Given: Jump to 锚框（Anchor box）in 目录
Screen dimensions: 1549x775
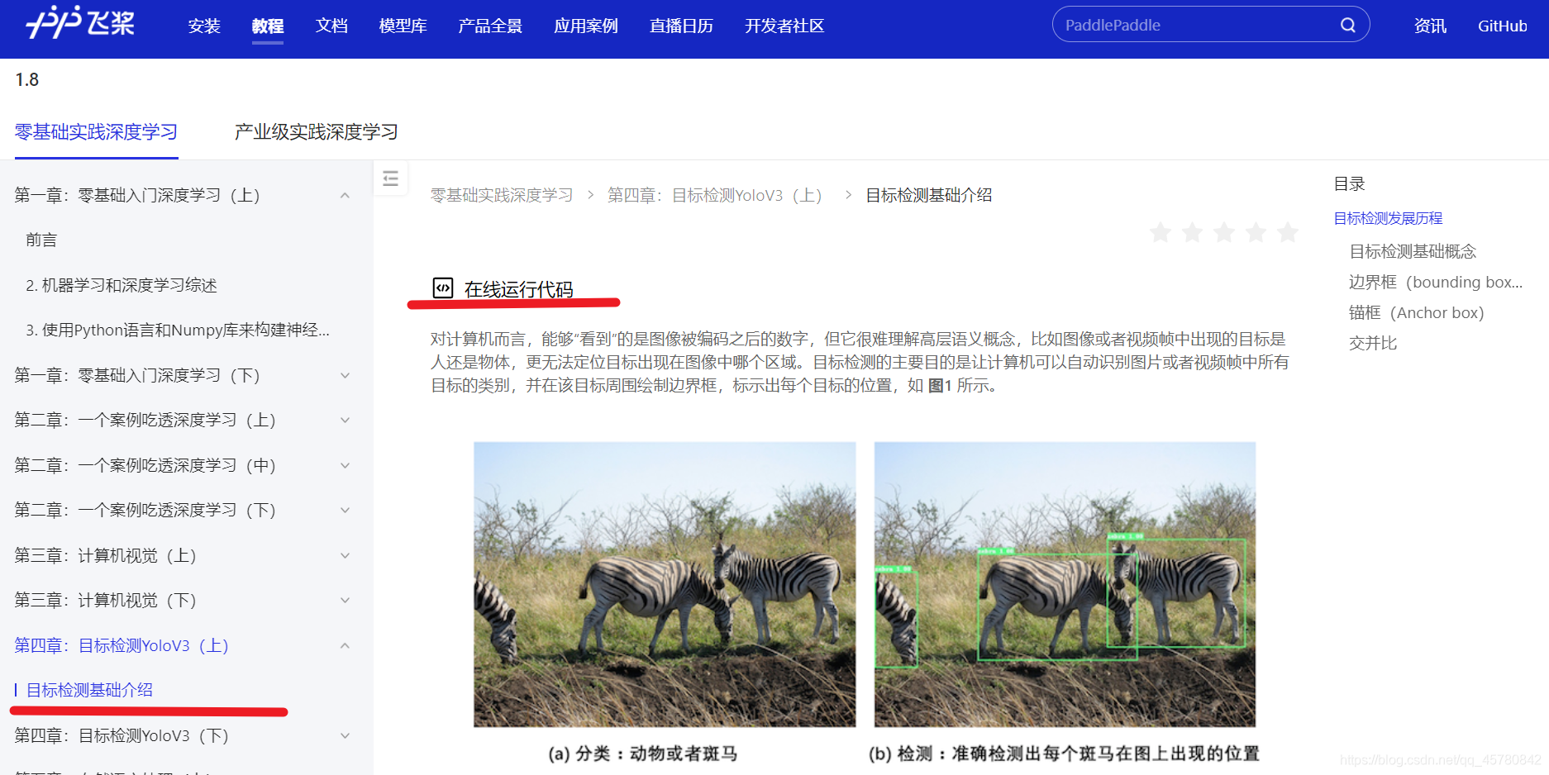Looking at the screenshot, I should (x=1417, y=312).
